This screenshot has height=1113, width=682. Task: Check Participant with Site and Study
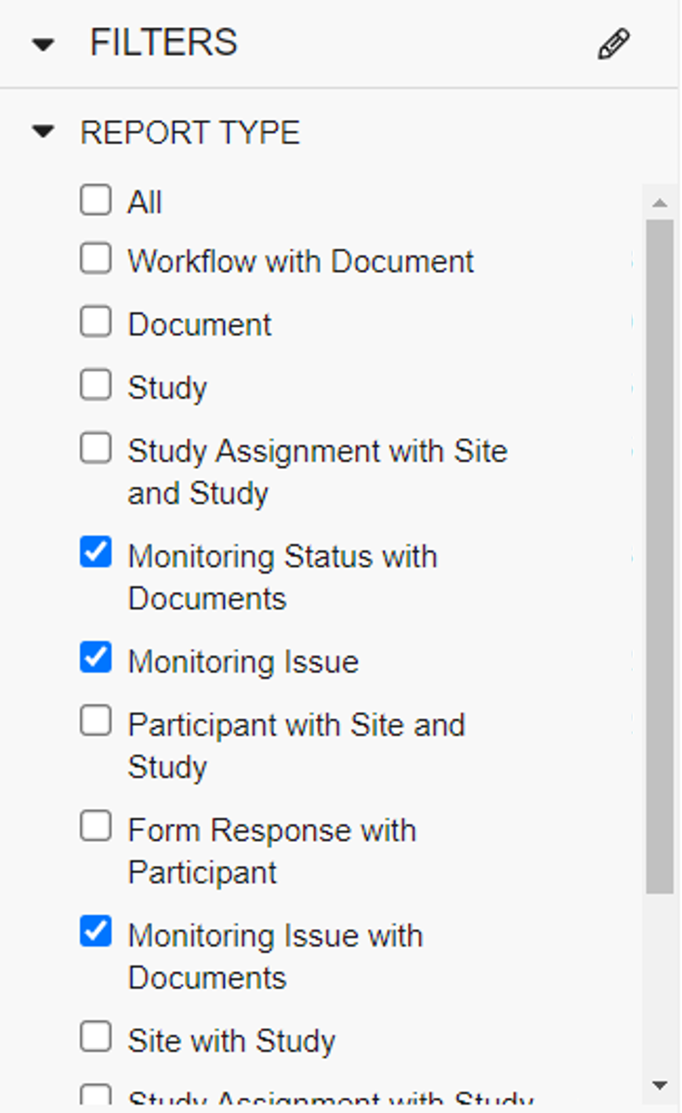[x=95, y=721]
